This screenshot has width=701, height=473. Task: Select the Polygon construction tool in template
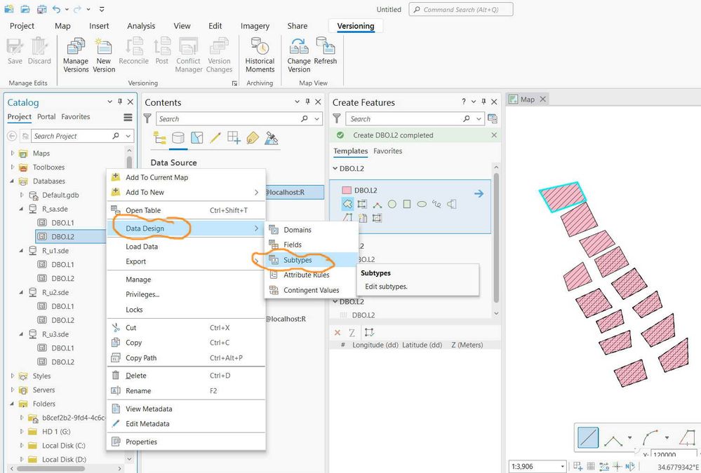(x=347, y=204)
